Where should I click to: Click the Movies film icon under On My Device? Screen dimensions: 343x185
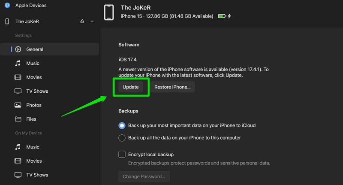[x=18, y=161]
